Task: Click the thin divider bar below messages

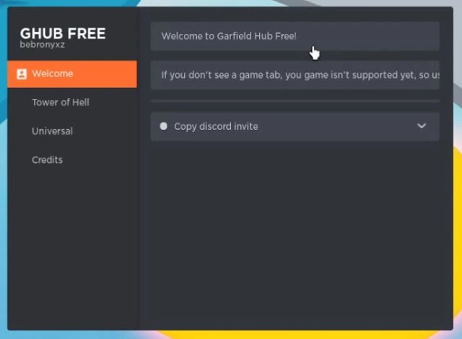Action: [295, 101]
